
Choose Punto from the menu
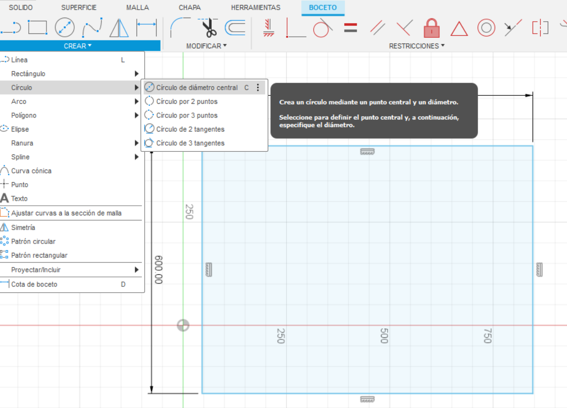click(72, 185)
